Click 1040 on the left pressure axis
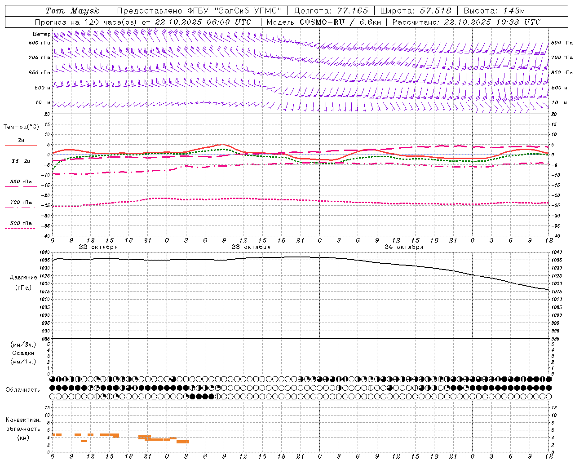 tap(46, 252)
